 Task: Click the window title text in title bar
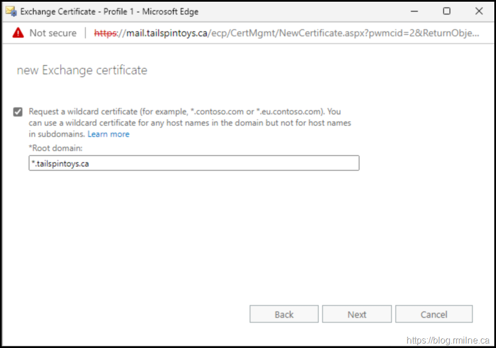[x=109, y=11]
